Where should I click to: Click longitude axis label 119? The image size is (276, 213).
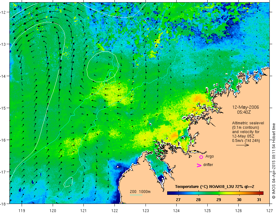click(22, 210)
